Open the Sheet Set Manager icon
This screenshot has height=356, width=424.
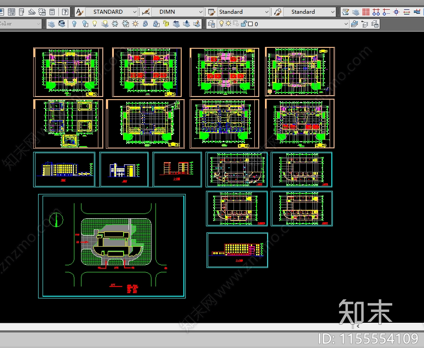(x=32, y=12)
